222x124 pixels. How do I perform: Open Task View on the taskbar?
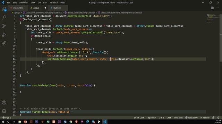coord(14,122)
